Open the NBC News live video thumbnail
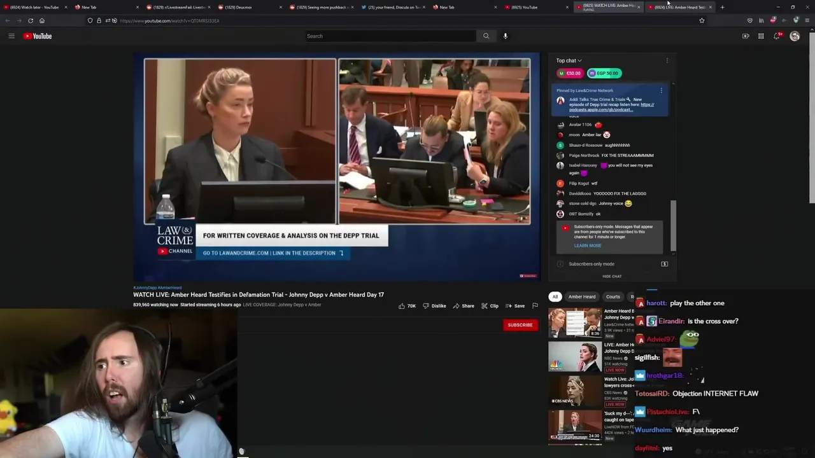This screenshot has height=458, width=815. 575,357
